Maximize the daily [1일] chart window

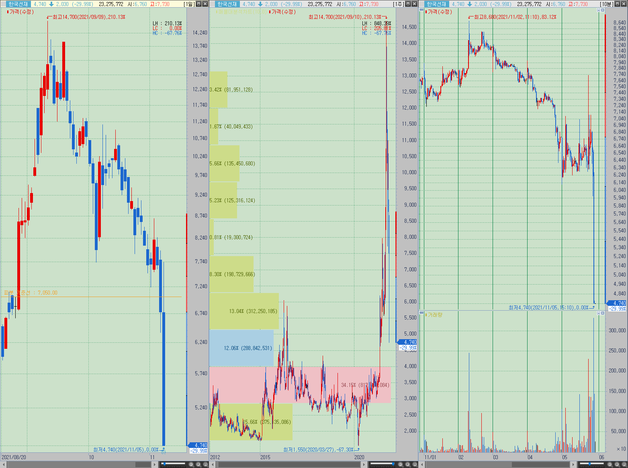pyautogui.click(x=198, y=4)
